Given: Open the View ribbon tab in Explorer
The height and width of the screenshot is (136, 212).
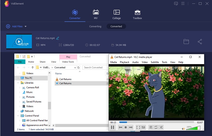Looking at the screenshot, I should click(x=54, y=62).
